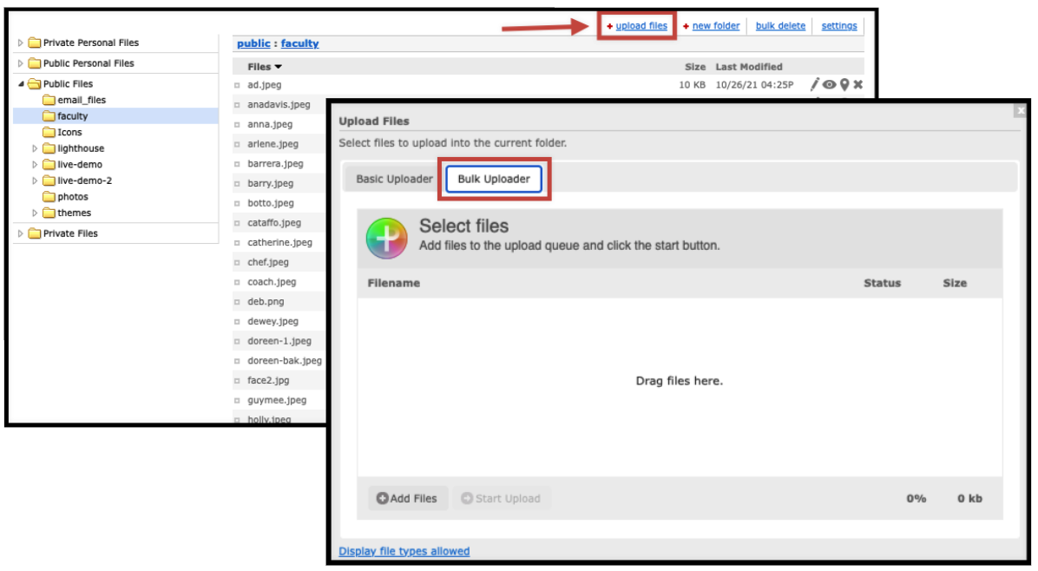
Task: Click the eye preview icon for ad.jpeg
Action: (x=829, y=85)
